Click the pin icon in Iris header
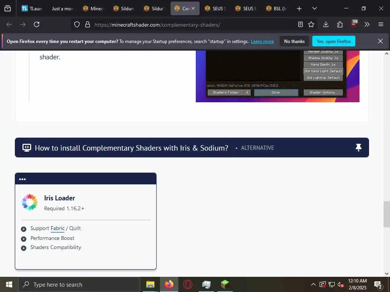Viewport: 390px width, 292px height. tap(358, 148)
